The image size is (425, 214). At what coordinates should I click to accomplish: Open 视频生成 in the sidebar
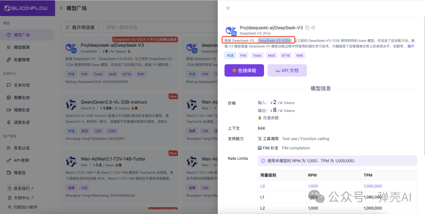pos(27,110)
